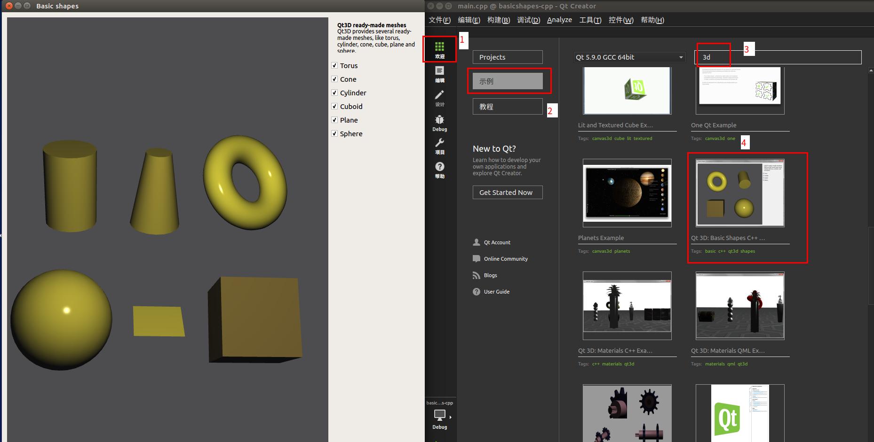Click the one tag under One Qt Example

coord(731,139)
